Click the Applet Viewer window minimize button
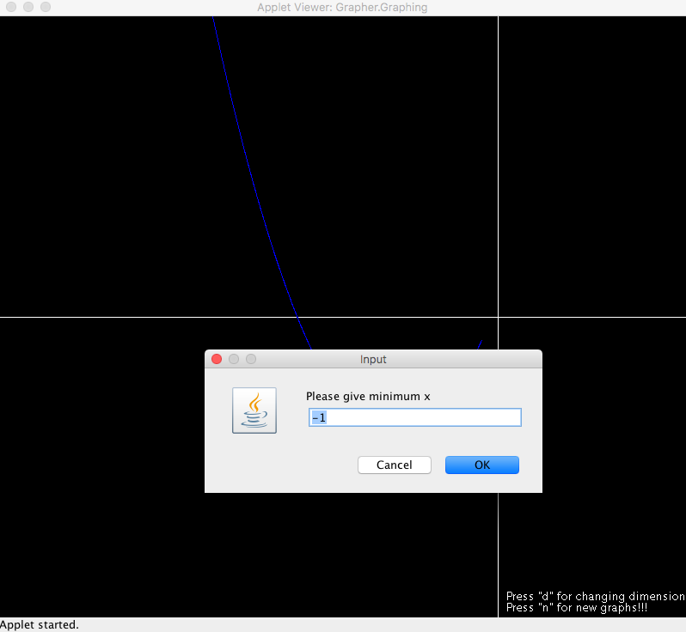 pyautogui.click(x=28, y=7)
